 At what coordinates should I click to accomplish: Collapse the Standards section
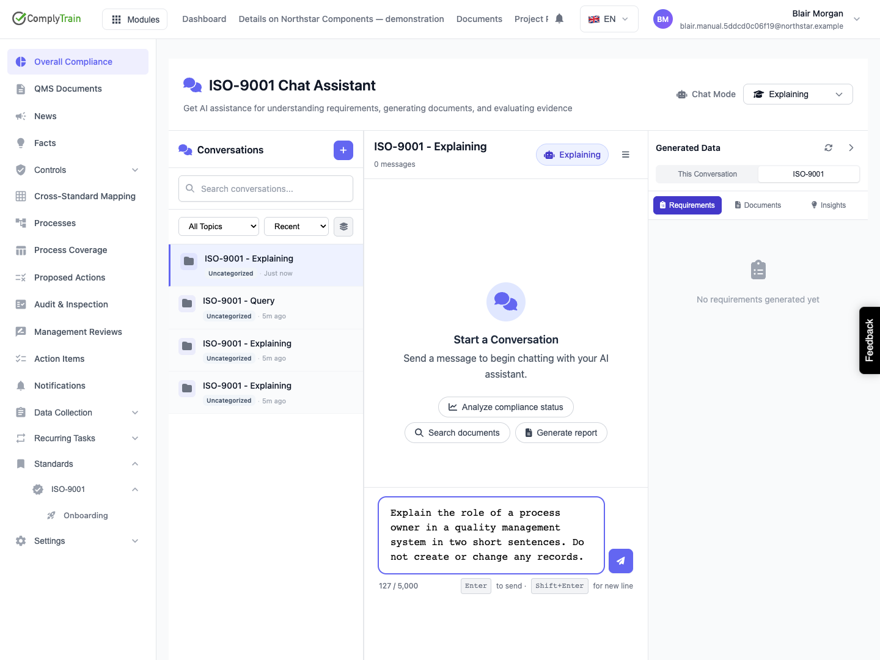coord(135,464)
